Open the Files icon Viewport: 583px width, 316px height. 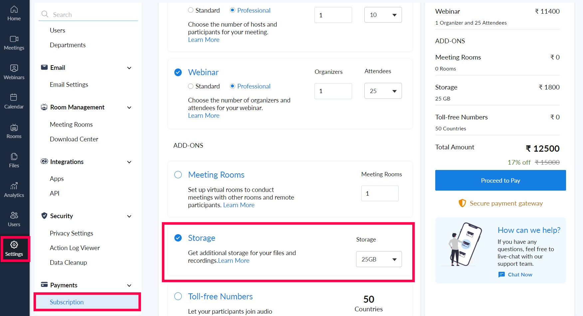point(14,157)
